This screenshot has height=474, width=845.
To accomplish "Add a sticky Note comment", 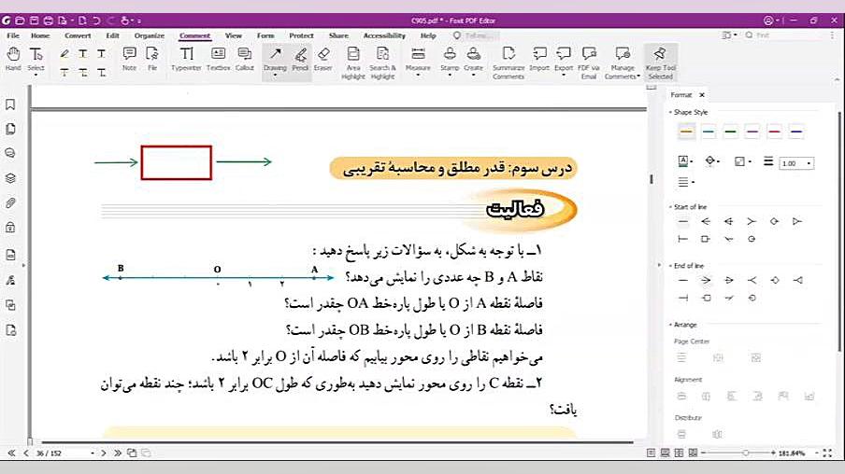I will coord(129,58).
